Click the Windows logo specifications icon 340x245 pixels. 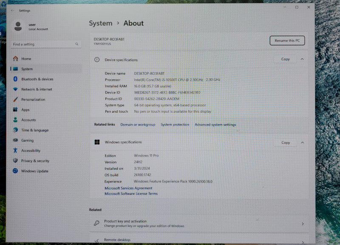click(x=97, y=142)
